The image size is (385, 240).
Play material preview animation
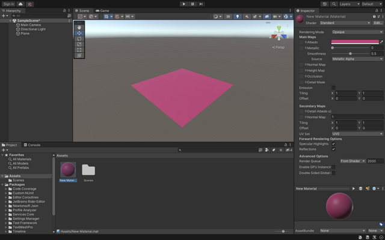(x=354, y=188)
